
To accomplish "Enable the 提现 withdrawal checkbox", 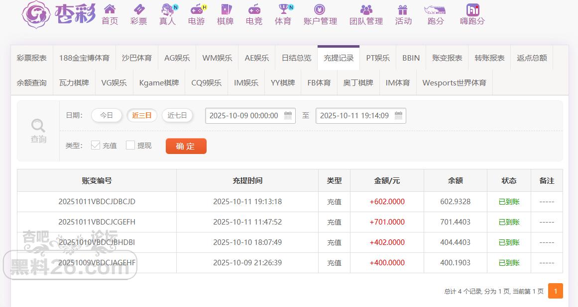I will pos(130,146).
